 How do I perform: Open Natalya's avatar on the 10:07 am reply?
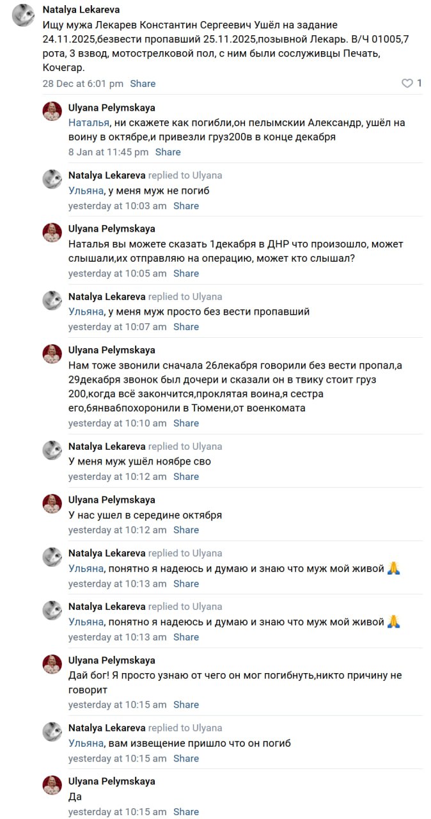(52, 300)
